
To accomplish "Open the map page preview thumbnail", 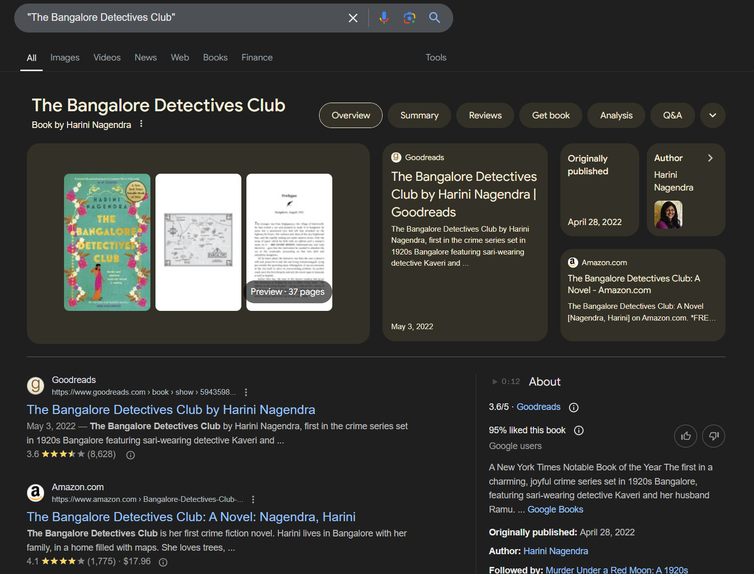I will 198,242.
